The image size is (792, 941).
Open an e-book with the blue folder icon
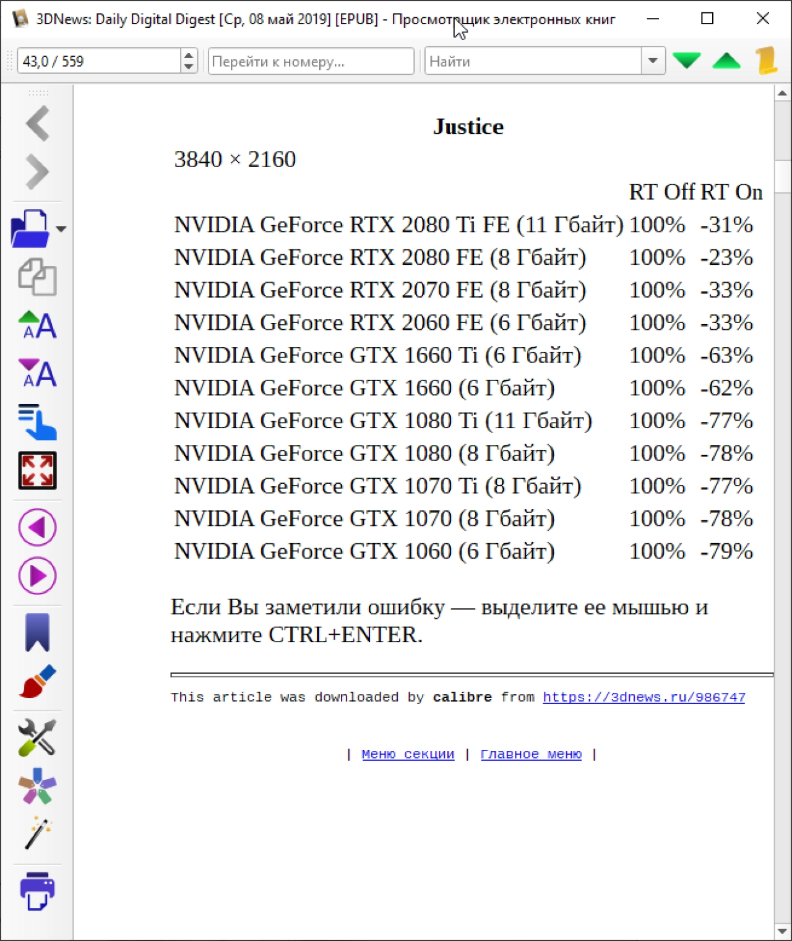(30, 228)
